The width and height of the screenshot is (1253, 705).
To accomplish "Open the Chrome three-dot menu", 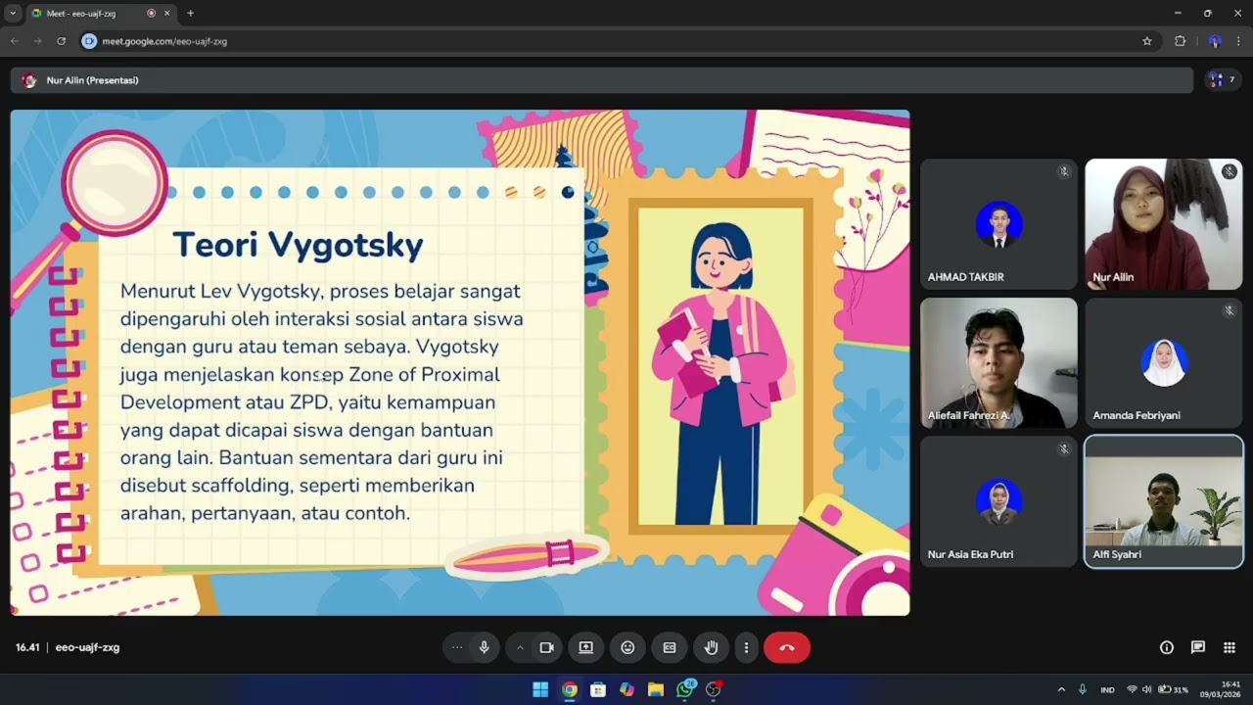I will [x=1238, y=41].
